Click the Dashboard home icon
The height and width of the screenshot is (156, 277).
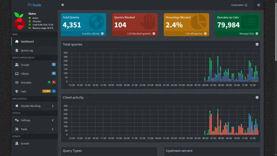pos(17,42)
